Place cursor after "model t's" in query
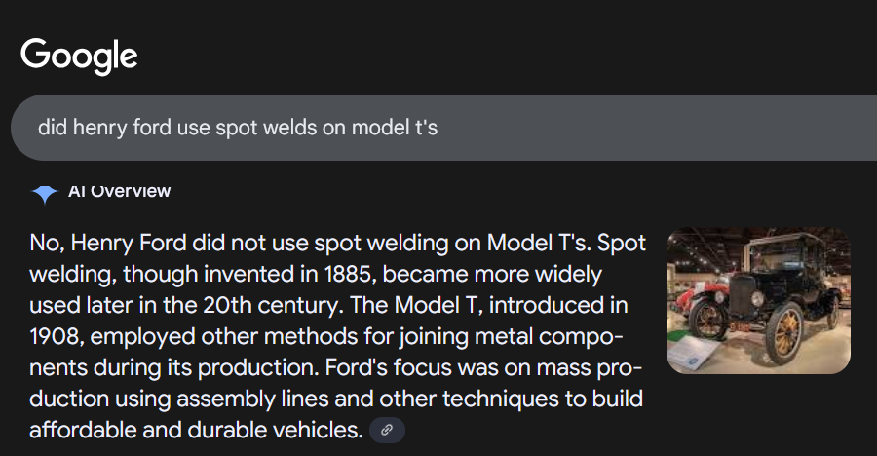The height and width of the screenshot is (456, 877). [x=439, y=128]
